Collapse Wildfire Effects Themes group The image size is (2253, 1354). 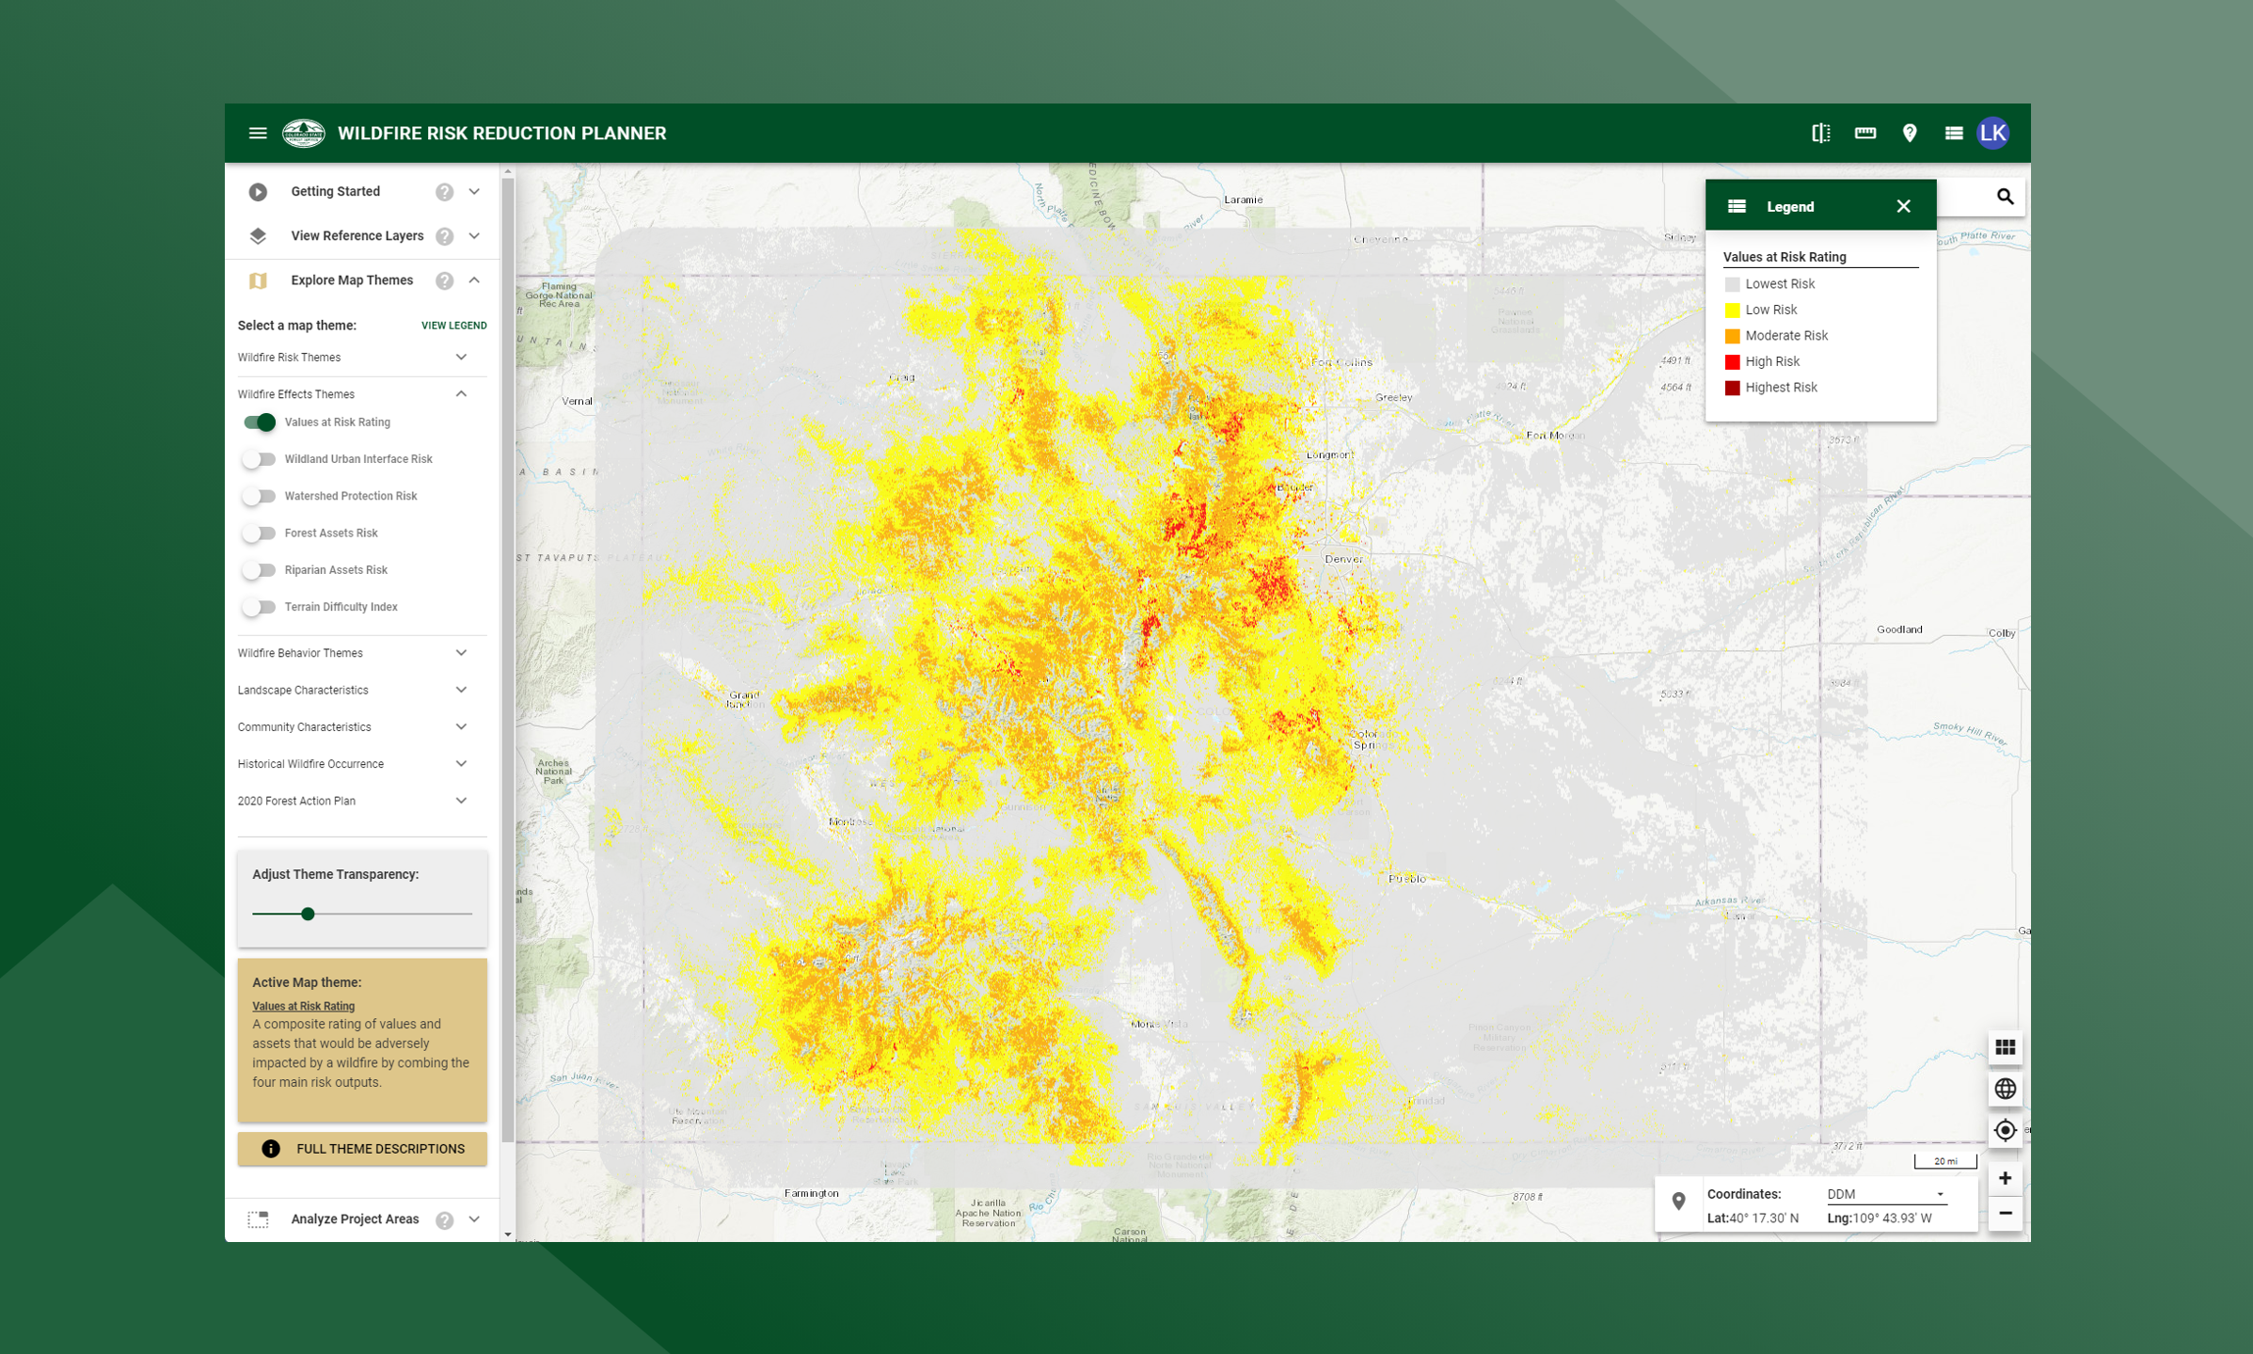(x=462, y=394)
